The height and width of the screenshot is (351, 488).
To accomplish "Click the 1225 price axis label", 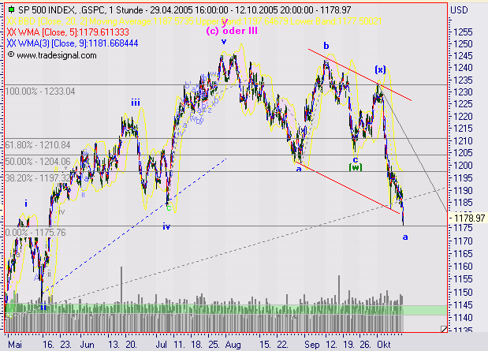I will tap(463, 104).
